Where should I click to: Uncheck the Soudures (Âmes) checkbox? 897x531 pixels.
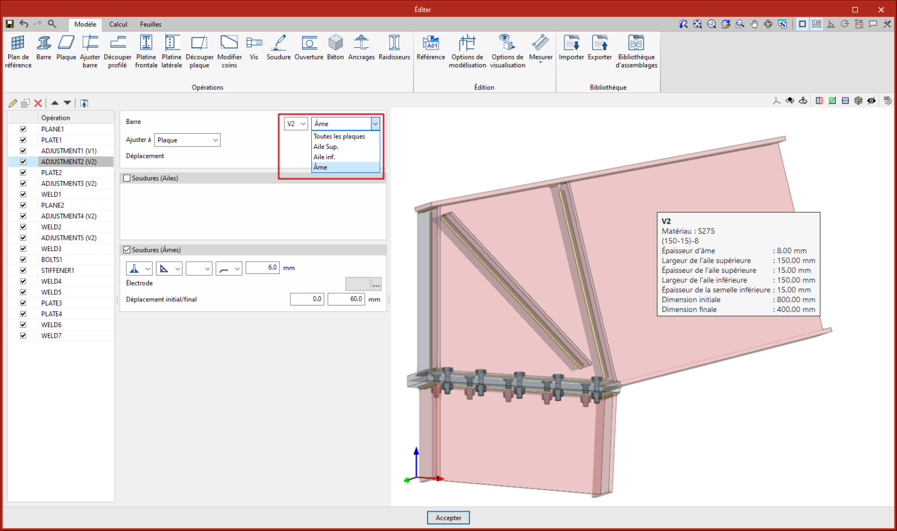click(127, 250)
